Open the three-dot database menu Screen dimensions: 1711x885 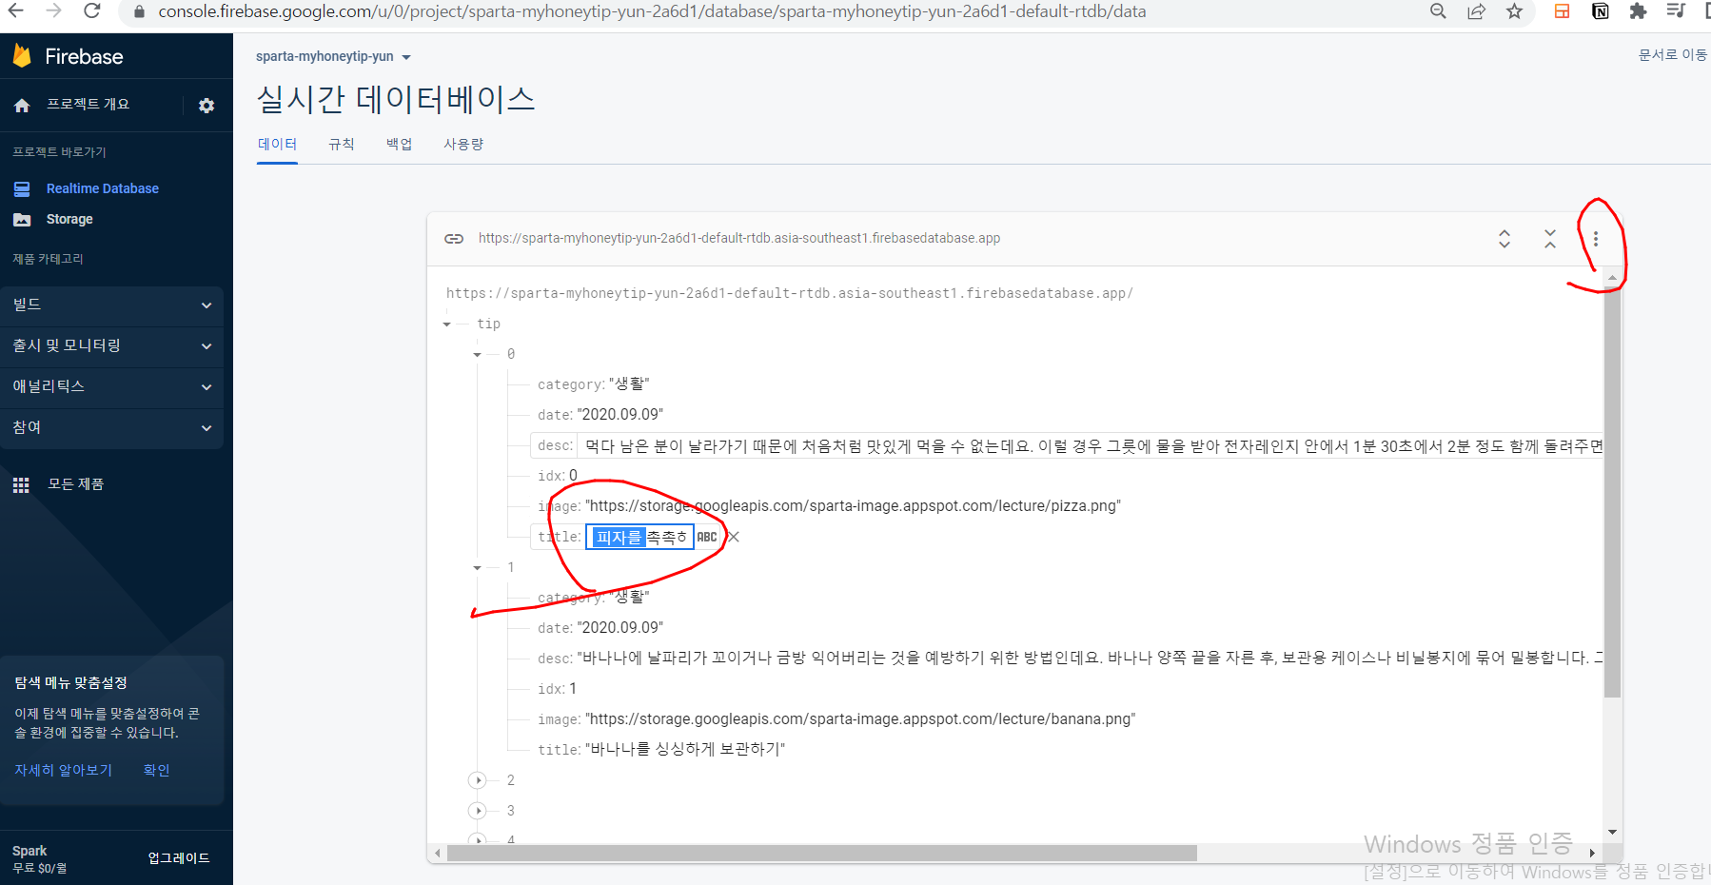(1596, 239)
